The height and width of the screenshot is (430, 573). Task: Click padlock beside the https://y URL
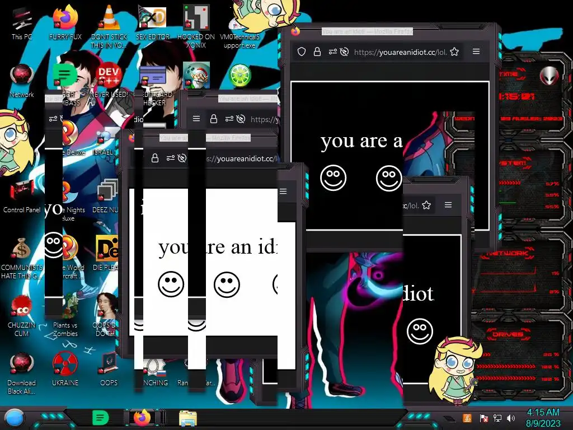214,119
